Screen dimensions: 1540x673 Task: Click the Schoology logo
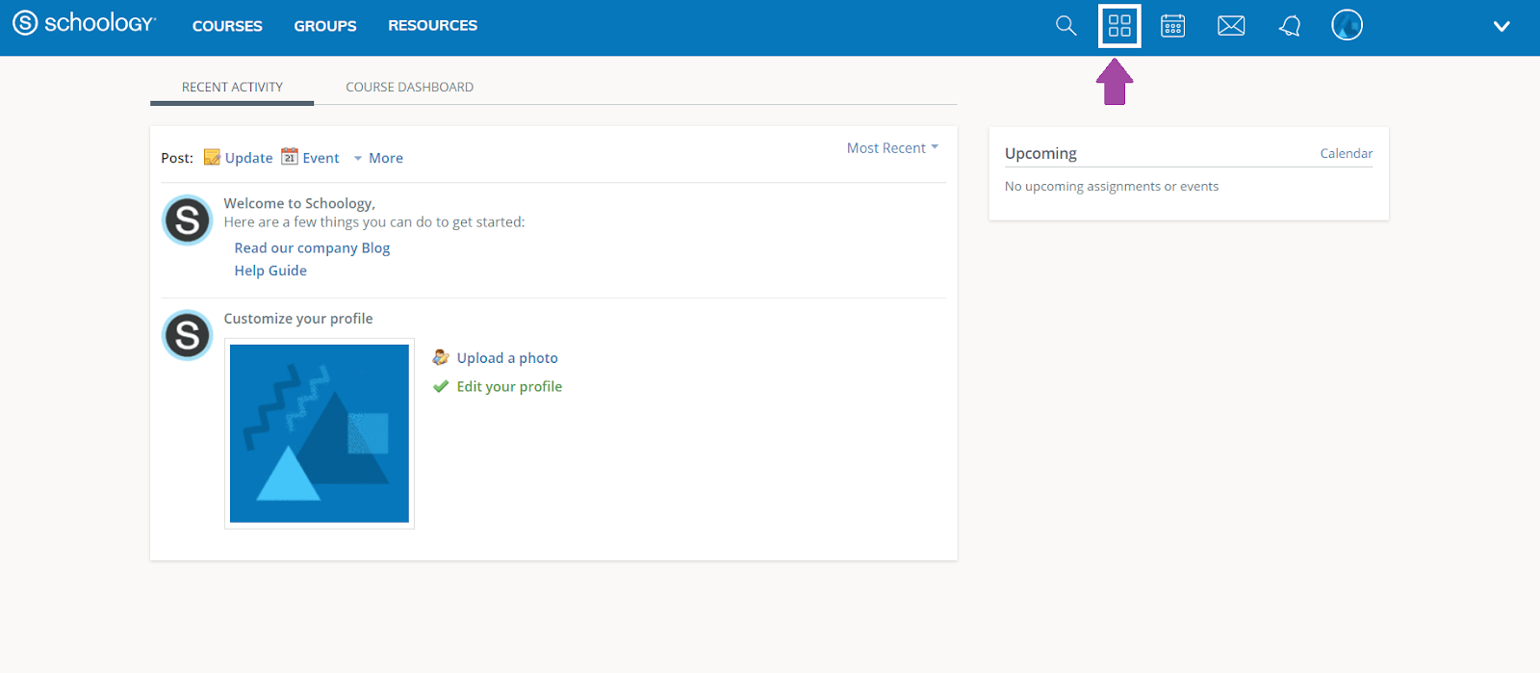click(x=84, y=23)
